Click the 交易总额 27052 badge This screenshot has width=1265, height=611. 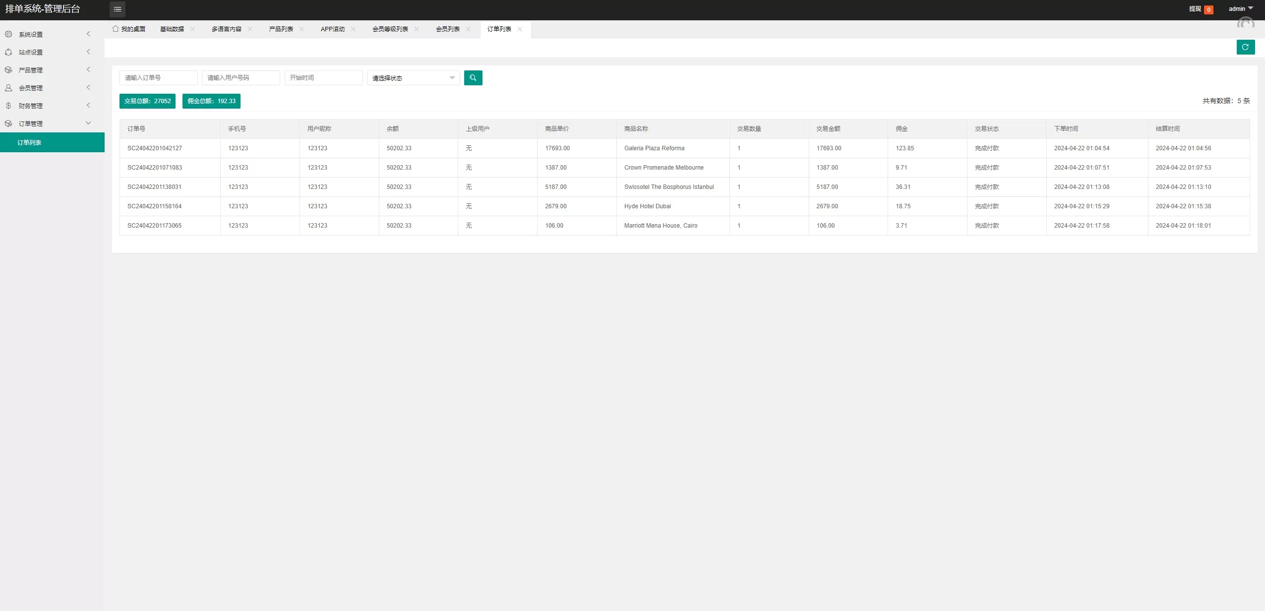coord(147,101)
